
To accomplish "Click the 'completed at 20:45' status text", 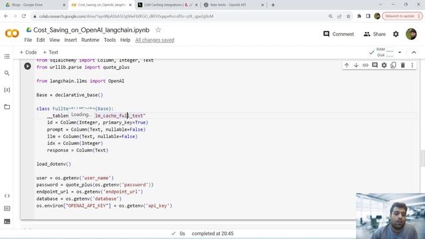I will point(212,233).
